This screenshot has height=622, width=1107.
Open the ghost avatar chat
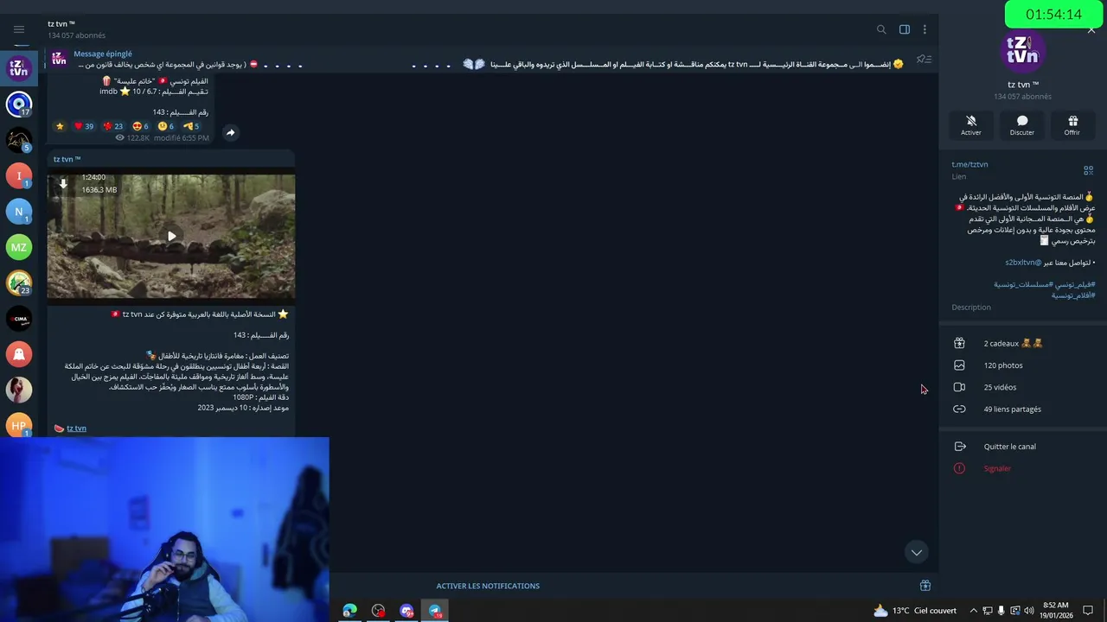coord(19,354)
